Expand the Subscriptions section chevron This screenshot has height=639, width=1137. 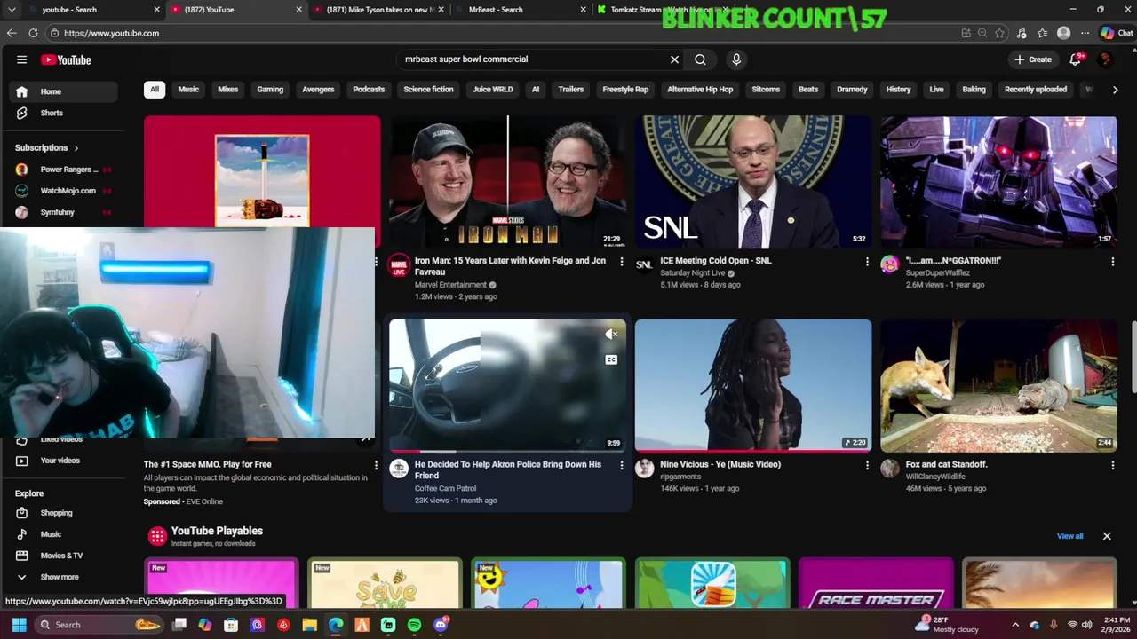pos(76,148)
